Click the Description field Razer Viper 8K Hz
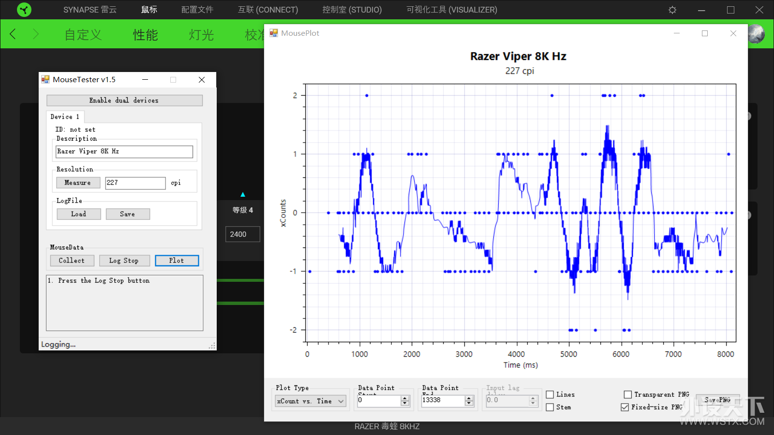The width and height of the screenshot is (774, 435). (124, 151)
